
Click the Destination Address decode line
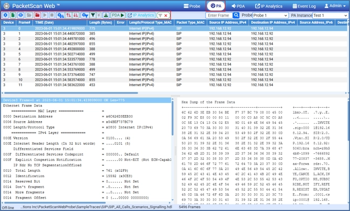click(x=86, y=116)
